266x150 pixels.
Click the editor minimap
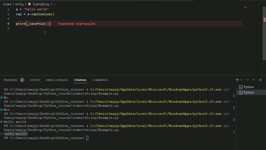pos(245,7)
